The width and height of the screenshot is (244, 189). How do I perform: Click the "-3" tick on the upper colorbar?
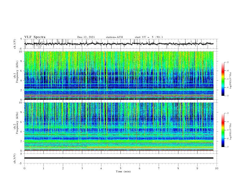[227, 62]
